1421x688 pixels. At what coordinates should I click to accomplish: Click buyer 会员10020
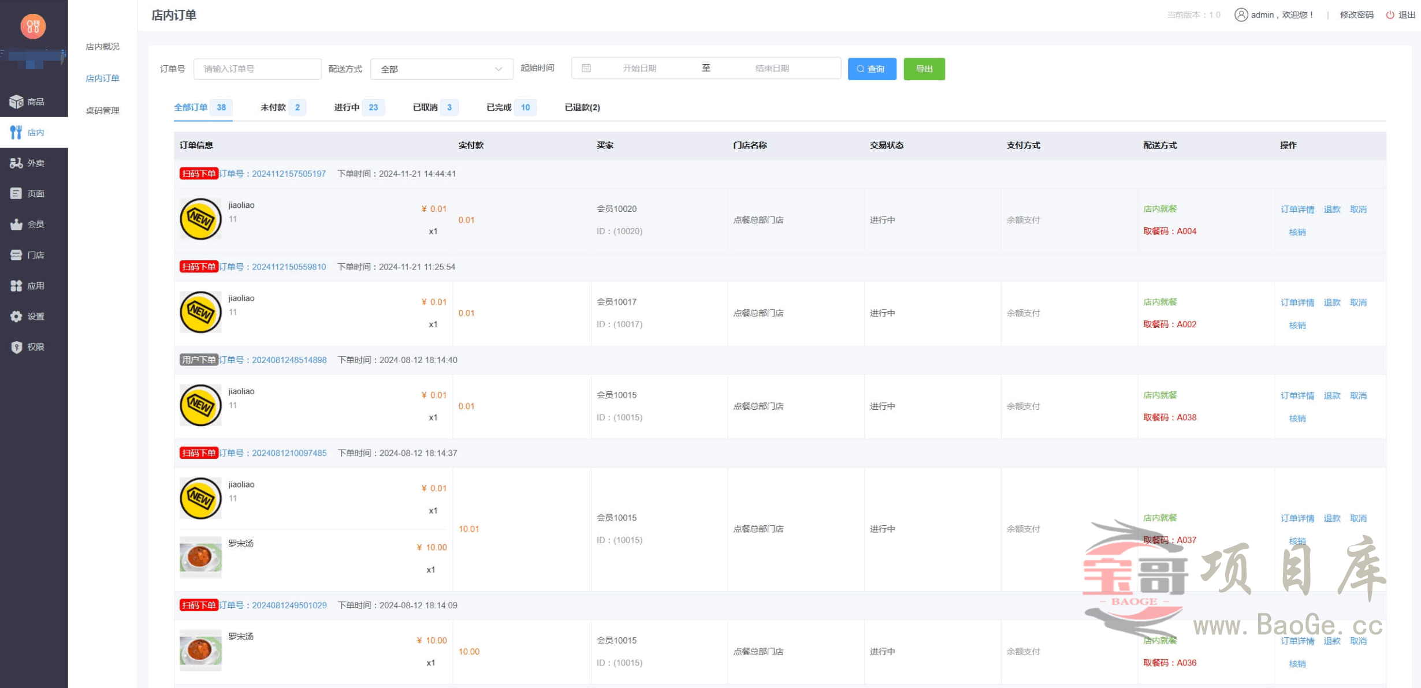pos(616,209)
